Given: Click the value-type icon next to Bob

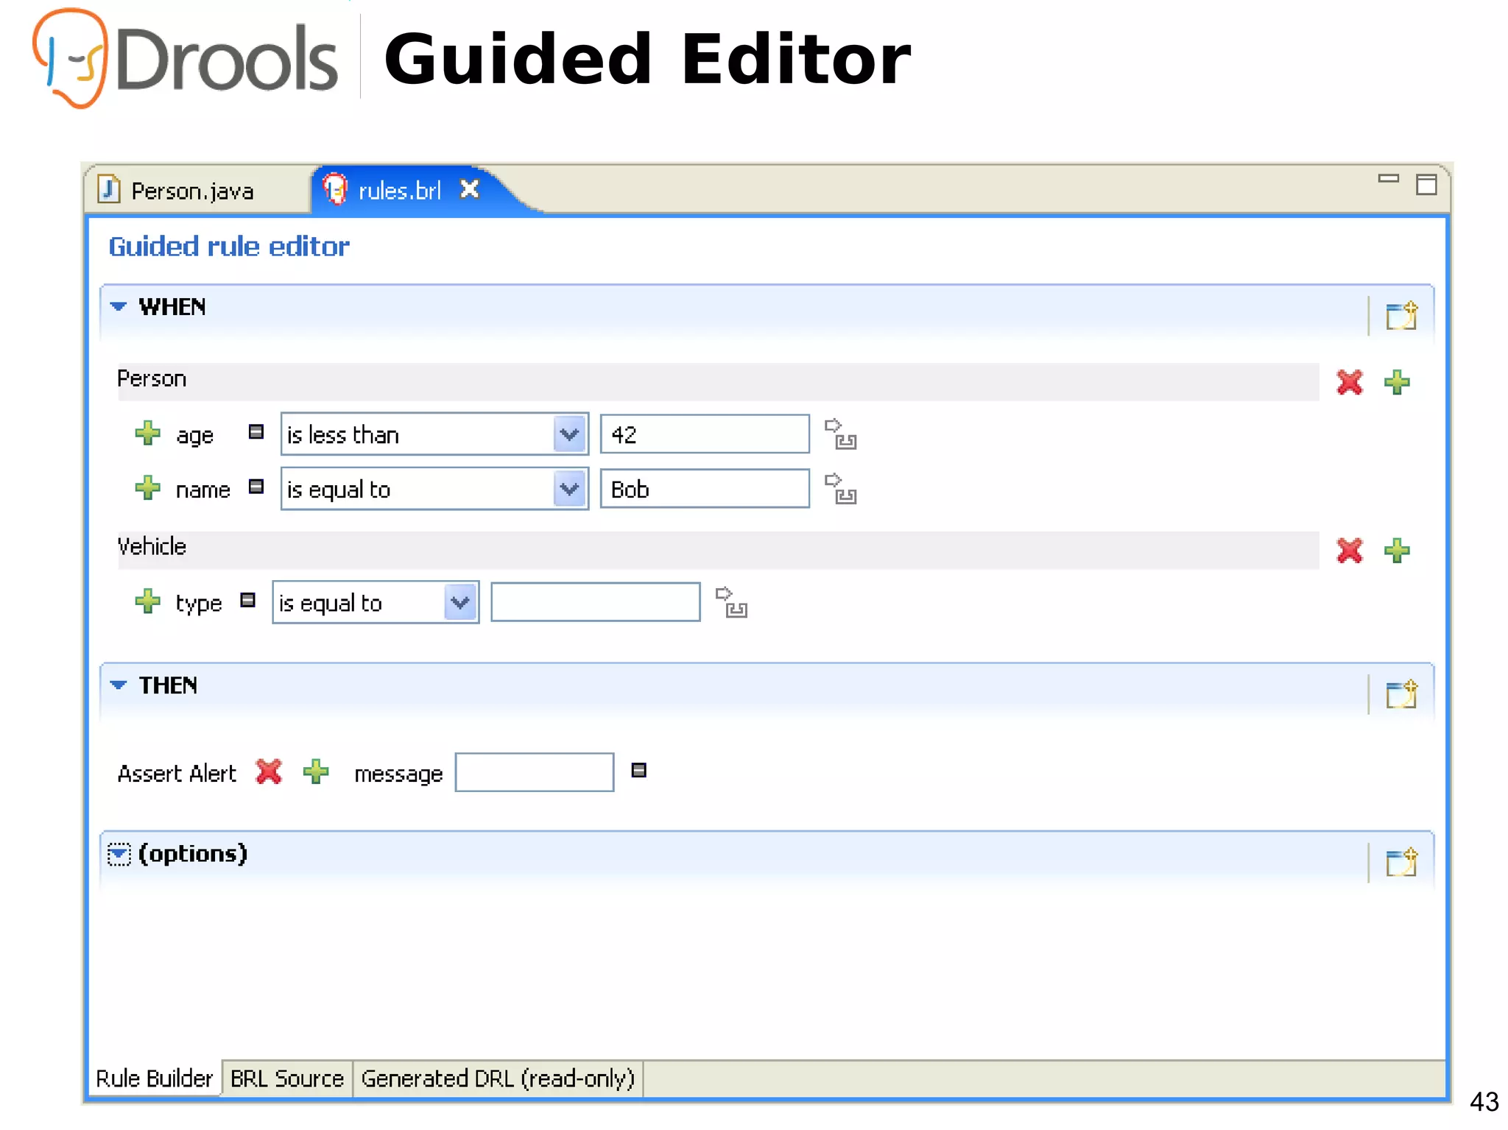Looking at the screenshot, I should click(840, 488).
